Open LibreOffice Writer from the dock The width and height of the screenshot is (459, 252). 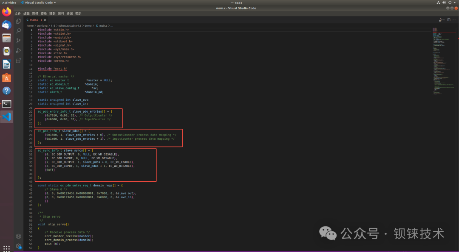pos(6,64)
